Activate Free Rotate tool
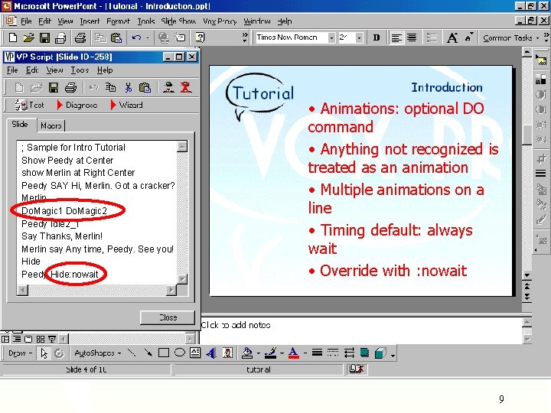Viewport: 551px width, 413px height. point(59,353)
